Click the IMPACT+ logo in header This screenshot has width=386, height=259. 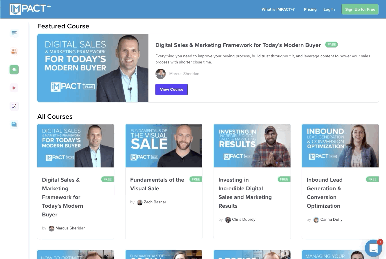click(30, 9)
